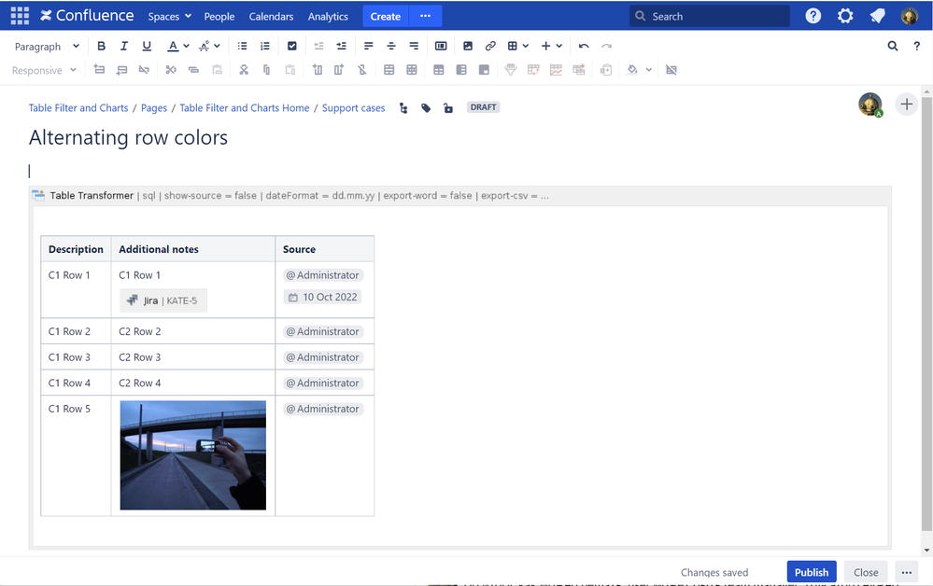Open the text color dropdown arrow
The height and width of the screenshot is (586, 933).
pos(186,46)
